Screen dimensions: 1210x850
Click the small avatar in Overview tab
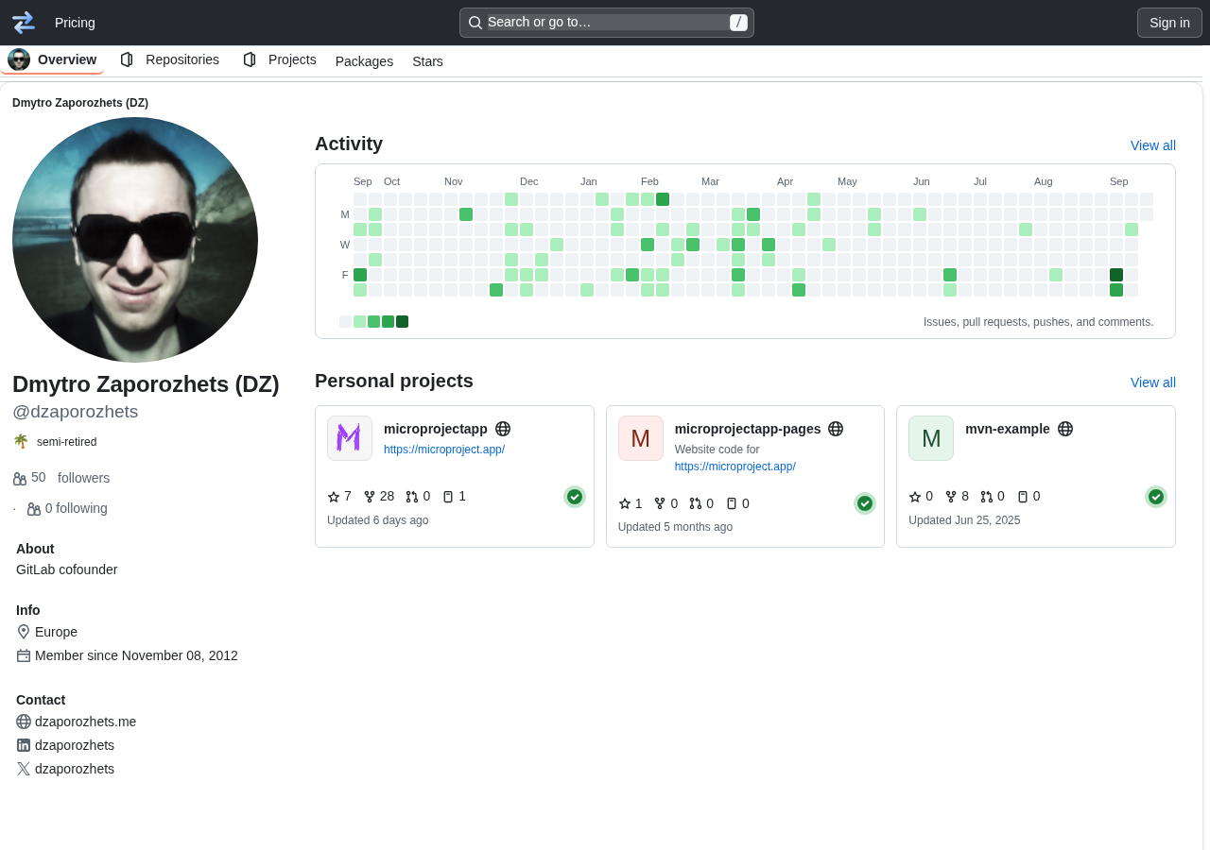(19, 59)
